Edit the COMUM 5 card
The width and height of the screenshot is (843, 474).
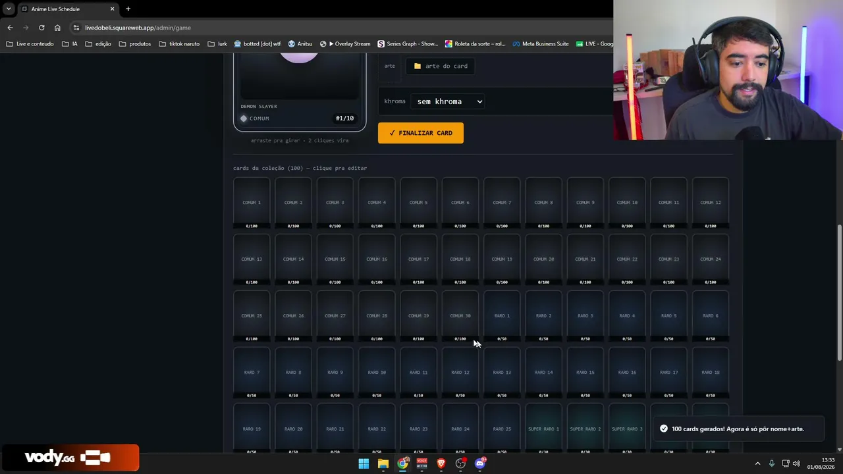418,203
